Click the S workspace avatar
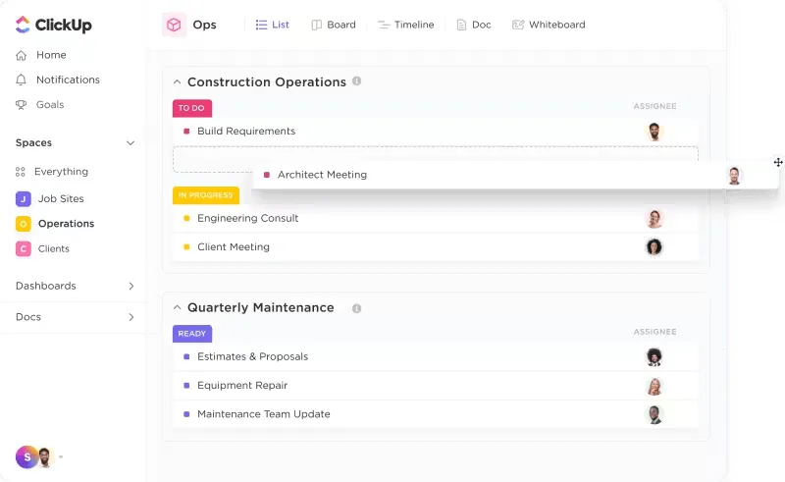Image resolution: width=785 pixels, height=482 pixels. click(x=26, y=456)
